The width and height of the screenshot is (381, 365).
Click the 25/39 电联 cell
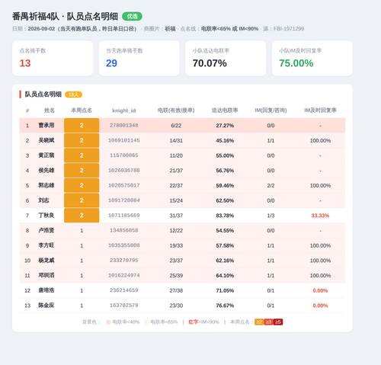[x=176, y=275]
